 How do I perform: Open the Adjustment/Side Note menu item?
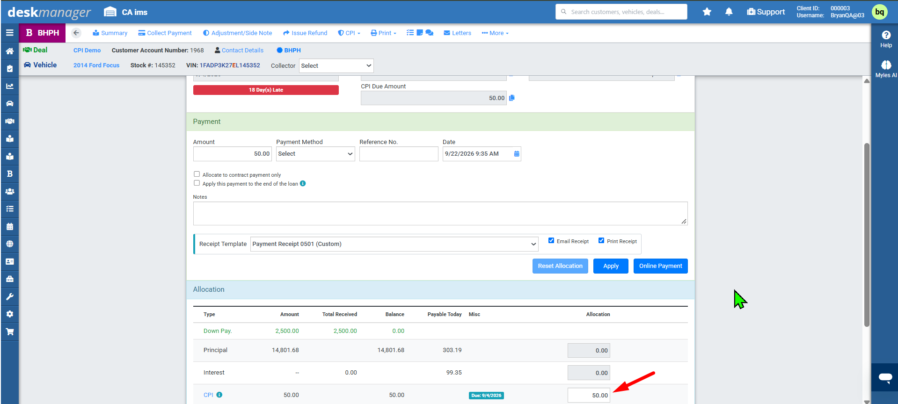(237, 33)
